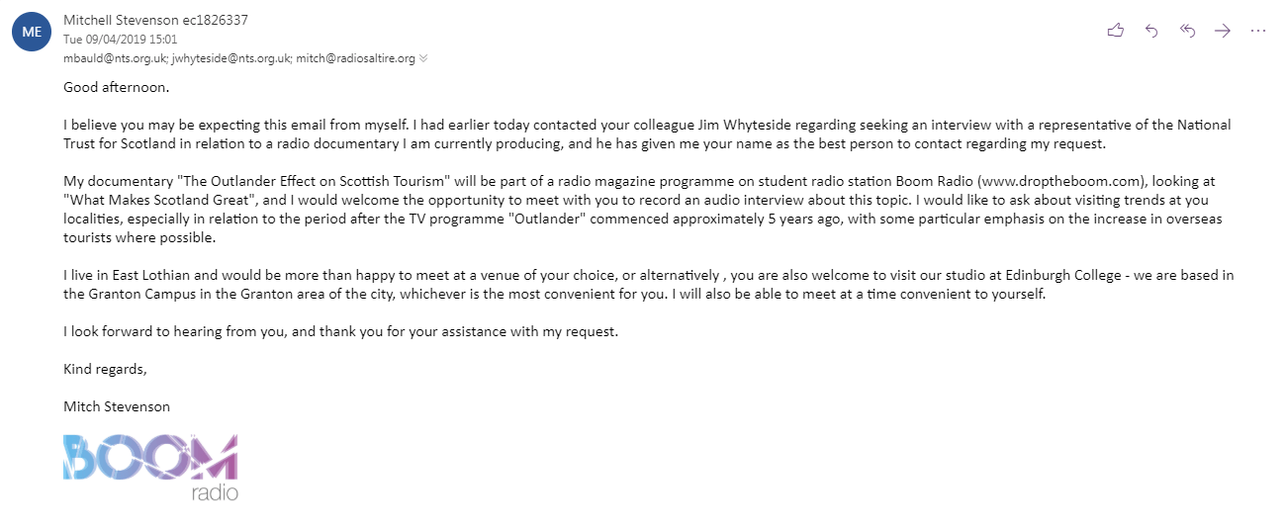Click sender name Mitchell Stevenson ec1826337
This screenshot has width=1285, height=531.
(x=155, y=20)
